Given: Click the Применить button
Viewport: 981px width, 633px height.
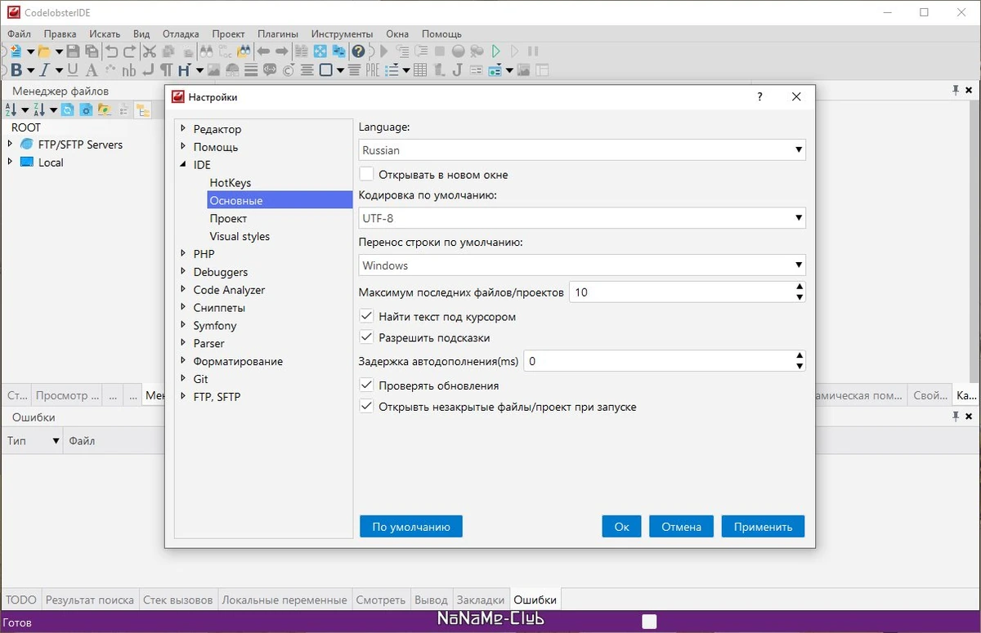Looking at the screenshot, I should [764, 527].
